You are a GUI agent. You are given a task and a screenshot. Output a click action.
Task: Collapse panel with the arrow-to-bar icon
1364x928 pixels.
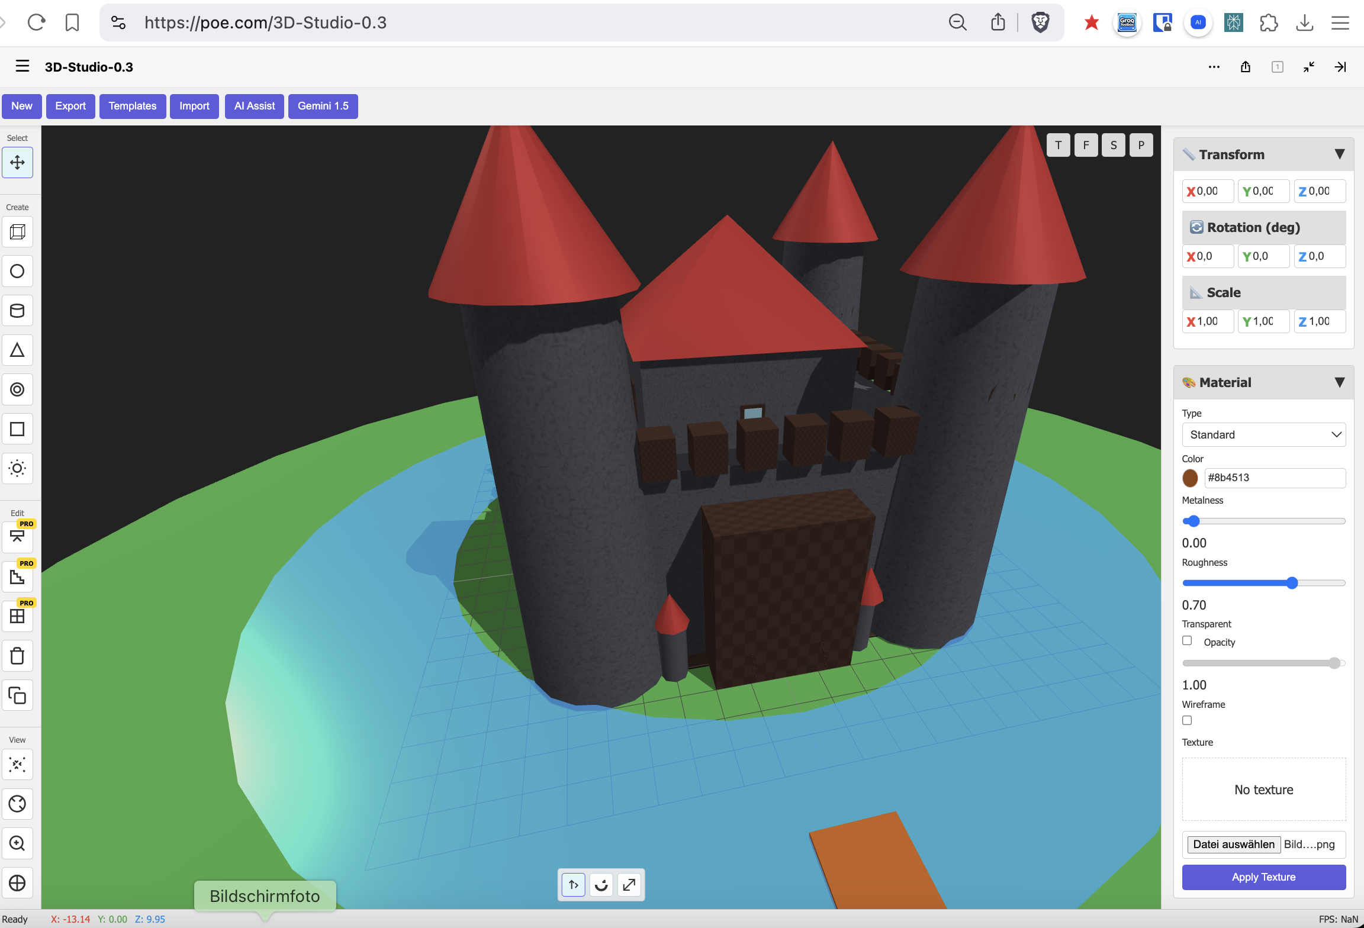1340,67
